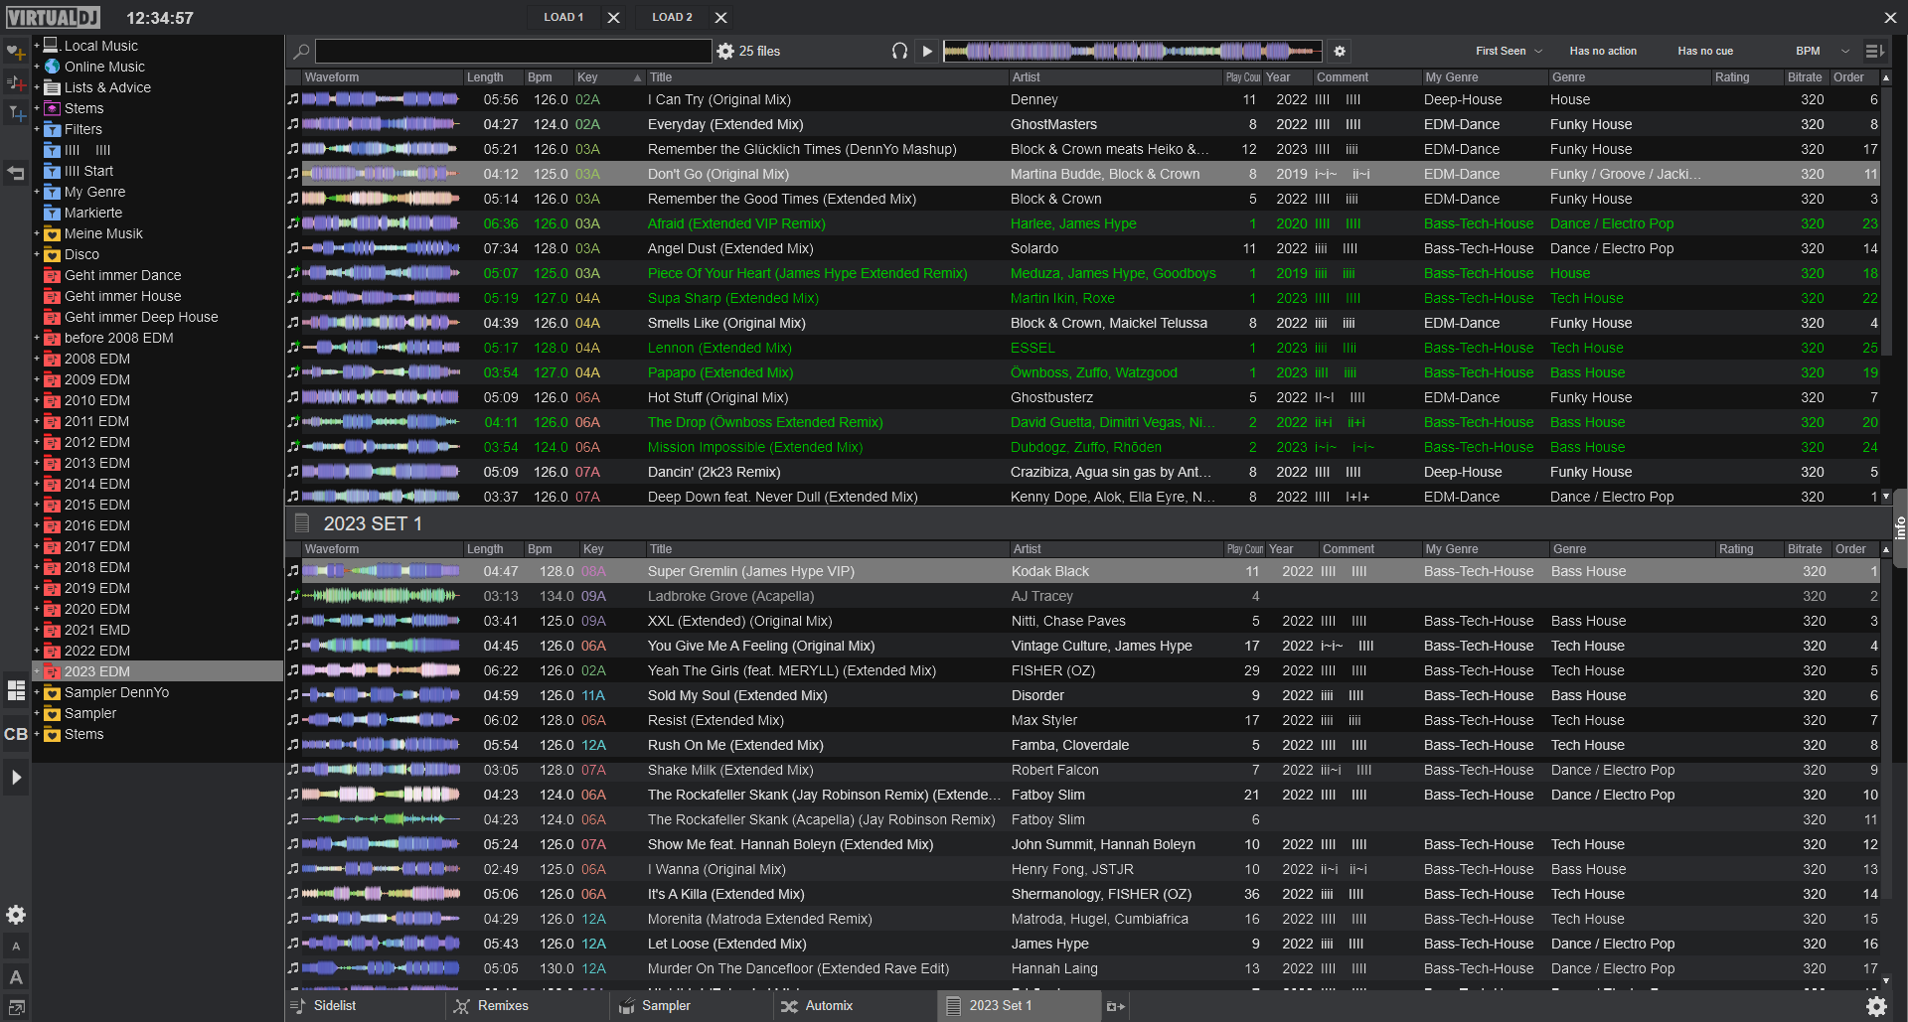The height and width of the screenshot is (1022, 1908).
Task: Click the add filter folder icon
Action: tap(16, 114)
